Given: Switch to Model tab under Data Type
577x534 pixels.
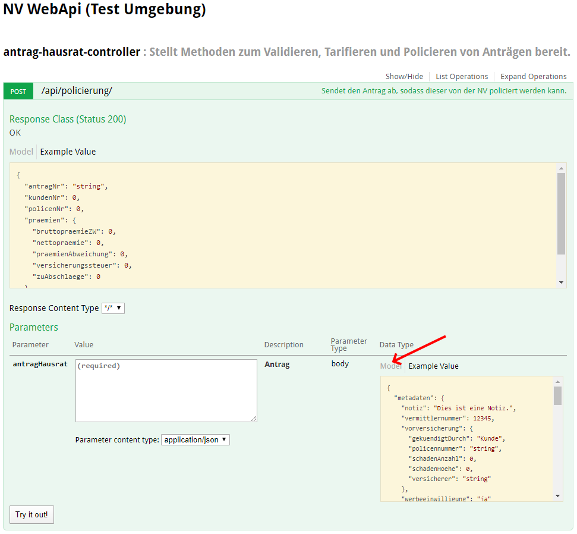Looking at the screenshot, I should (390, 366).
